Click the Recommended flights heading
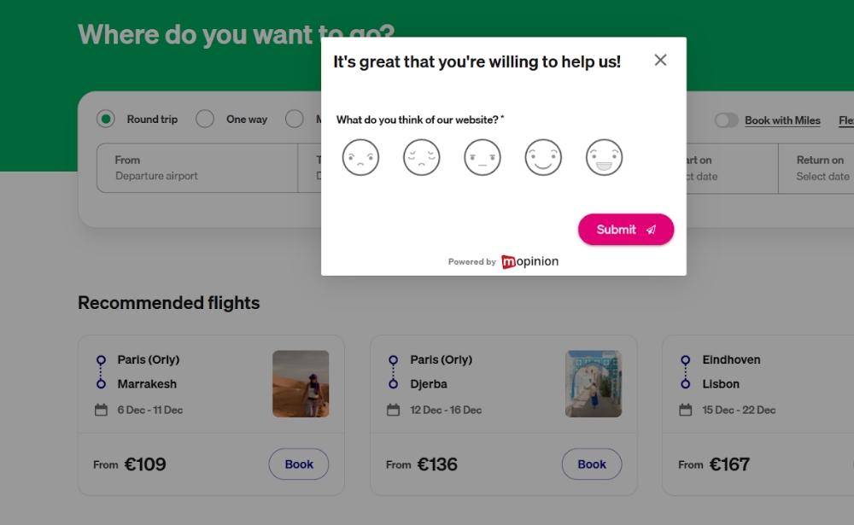854x525 pixels. (x=168, y=302)
